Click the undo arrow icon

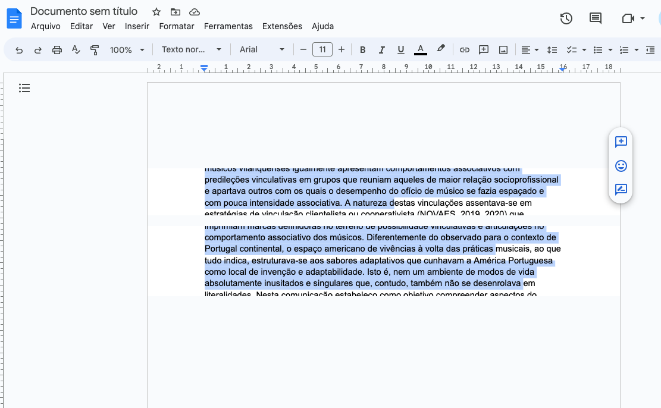point(19,50)
